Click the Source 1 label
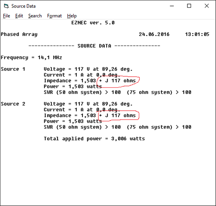 (x=13, y=69)
